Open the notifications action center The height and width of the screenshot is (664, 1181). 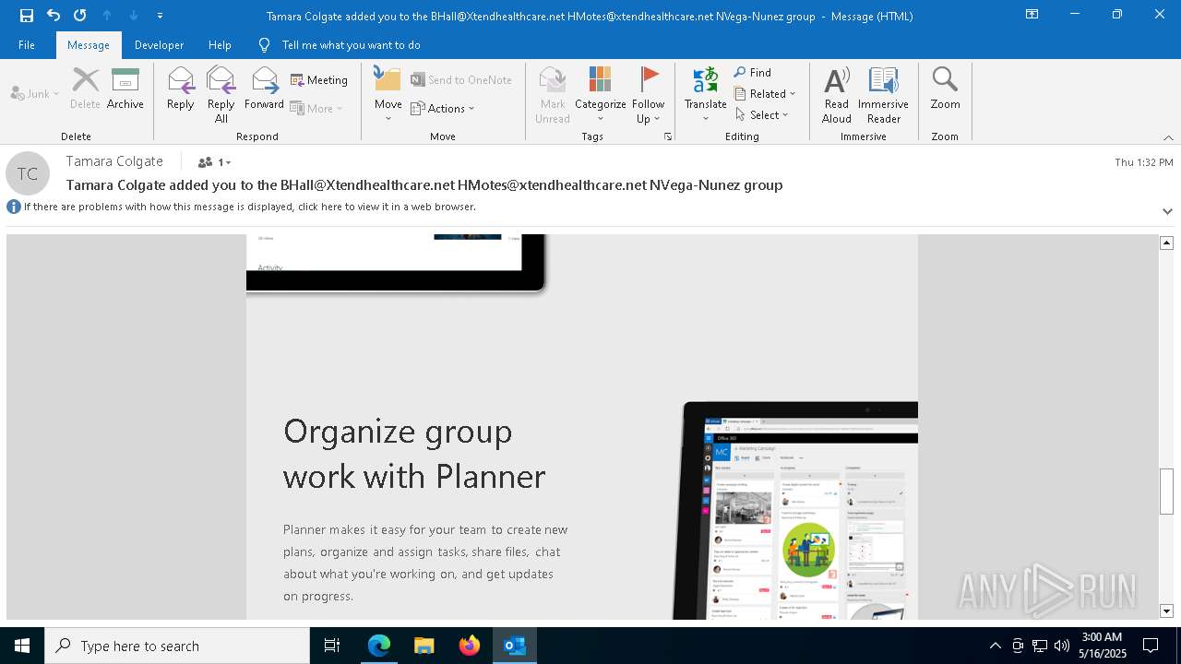point(1151,646)
